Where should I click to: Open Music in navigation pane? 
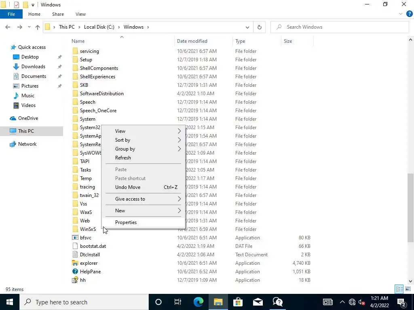(x=28, y=95)
